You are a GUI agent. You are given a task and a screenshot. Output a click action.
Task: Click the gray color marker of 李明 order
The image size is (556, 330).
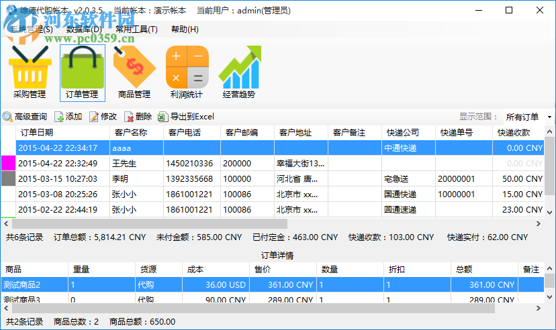pos(9,179)
